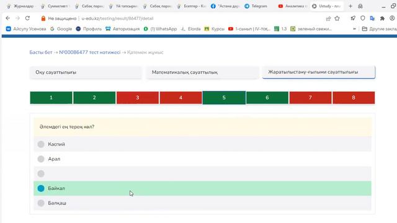Open the Математикалық сауаттылық section tab

tap(203, 72)
